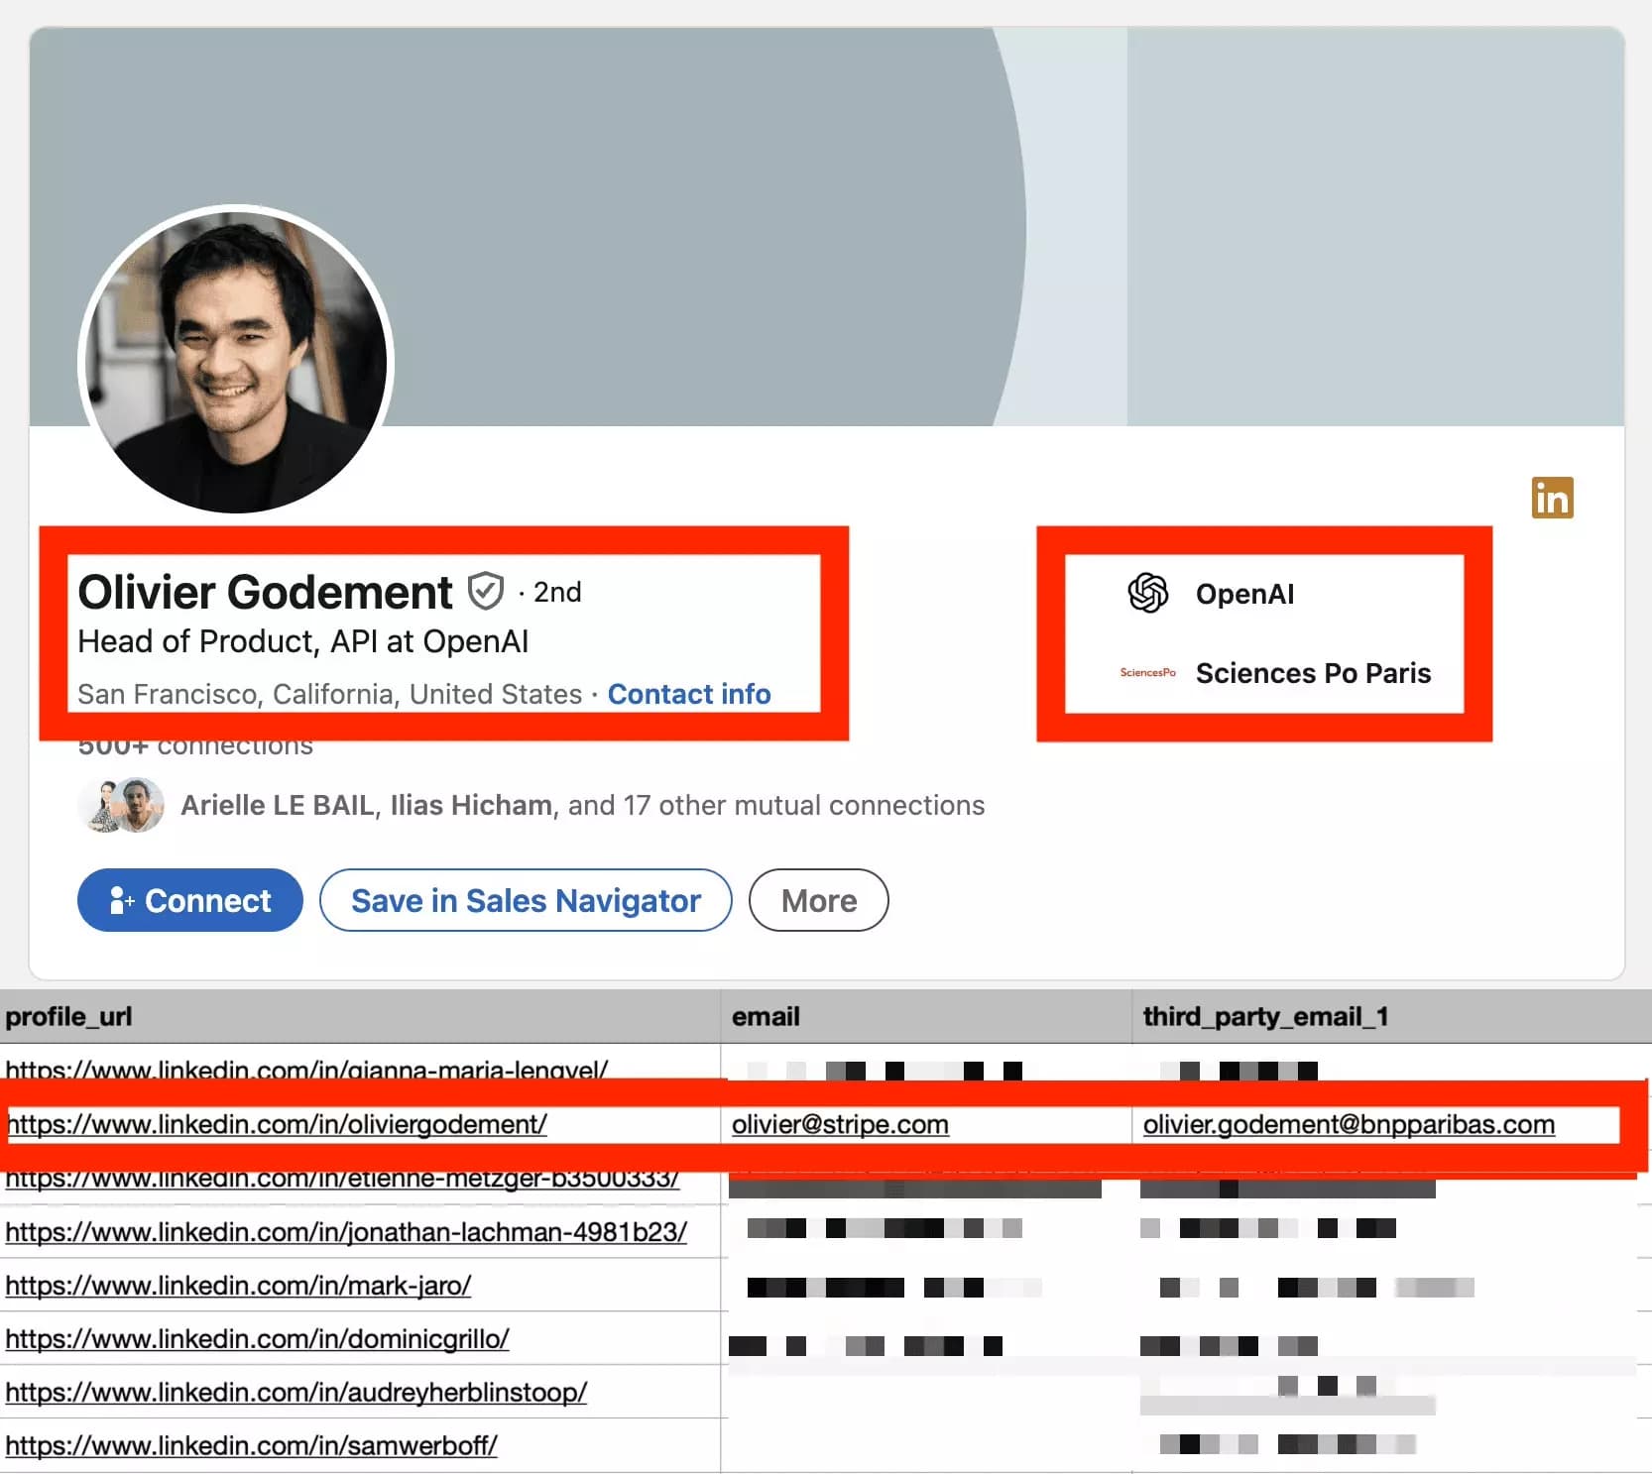Screen dimensions: 1652x1474
Task: Click the LinkedIn logo in the top right
Action: click(1554, 499)
